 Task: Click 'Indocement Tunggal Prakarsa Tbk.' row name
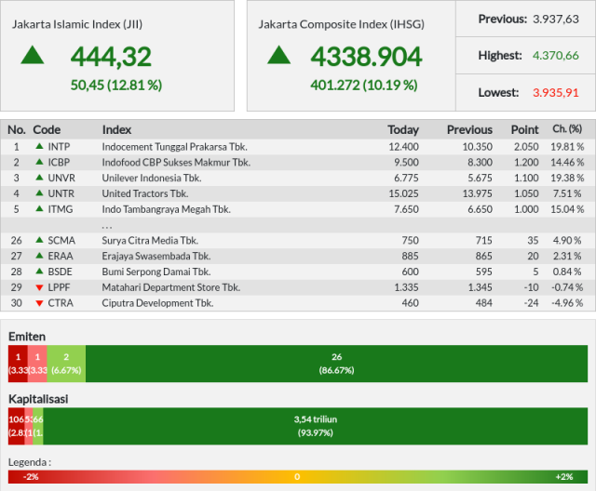pos(174,147)
